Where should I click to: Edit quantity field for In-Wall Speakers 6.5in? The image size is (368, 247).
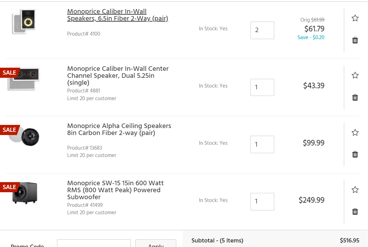[x=262, y=30]
